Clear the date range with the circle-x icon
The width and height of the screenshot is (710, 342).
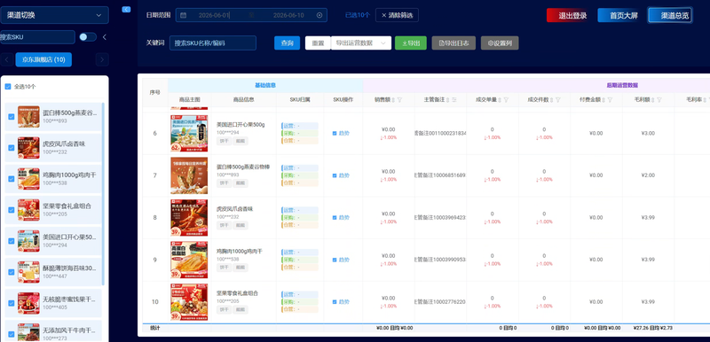pos(319,15)
